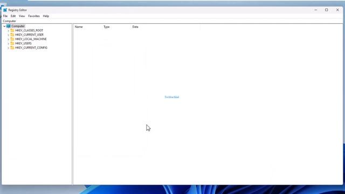The width and height of the screenshot is (345, 194).
Task: Click the Computer icon in tree
Action: (9, 26)
